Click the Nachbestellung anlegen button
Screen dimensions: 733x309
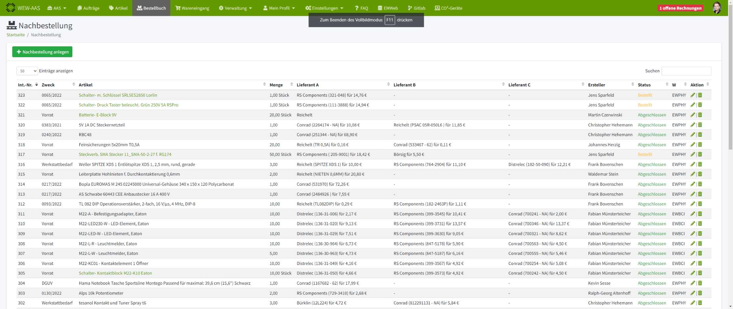[x=42, y=52]
